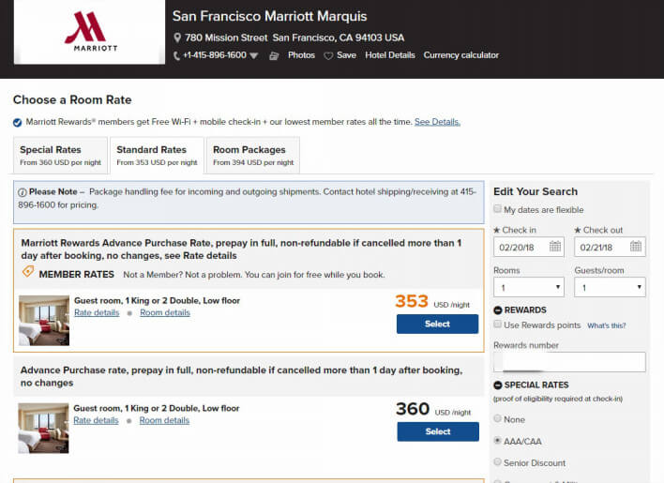The image size is (664, 483).
Task: Select the 353 USD member rate room
Action: 437,324
